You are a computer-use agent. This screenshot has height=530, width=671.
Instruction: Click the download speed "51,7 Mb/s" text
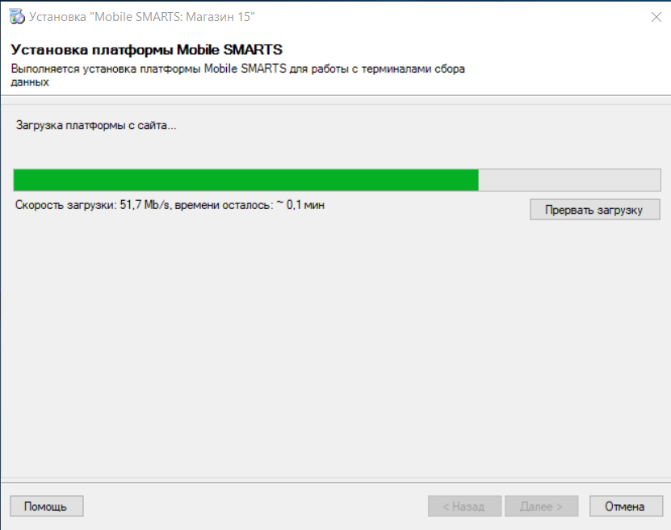(147, 206)
